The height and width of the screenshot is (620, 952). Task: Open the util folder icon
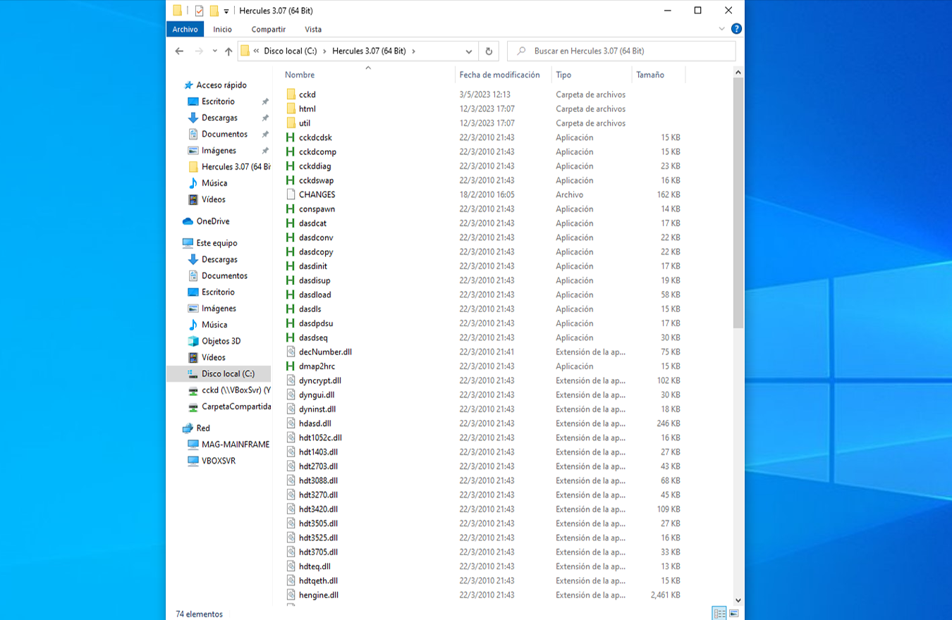[291, 123]
